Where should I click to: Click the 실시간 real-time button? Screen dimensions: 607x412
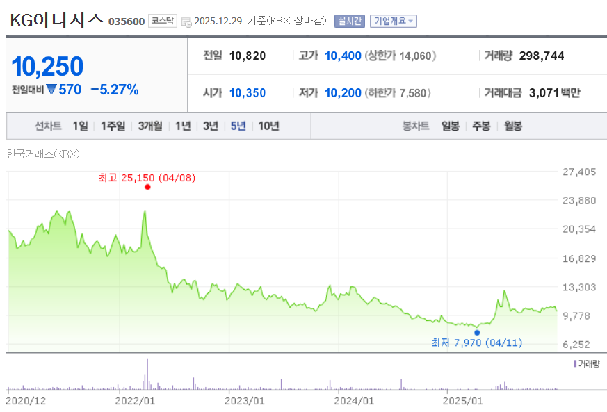tap(350, 21)
